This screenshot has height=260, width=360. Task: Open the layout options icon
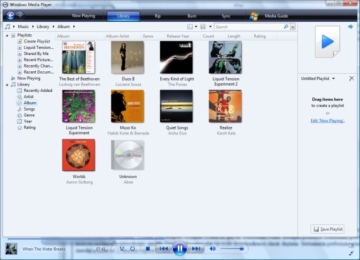(x=190, y=27)
